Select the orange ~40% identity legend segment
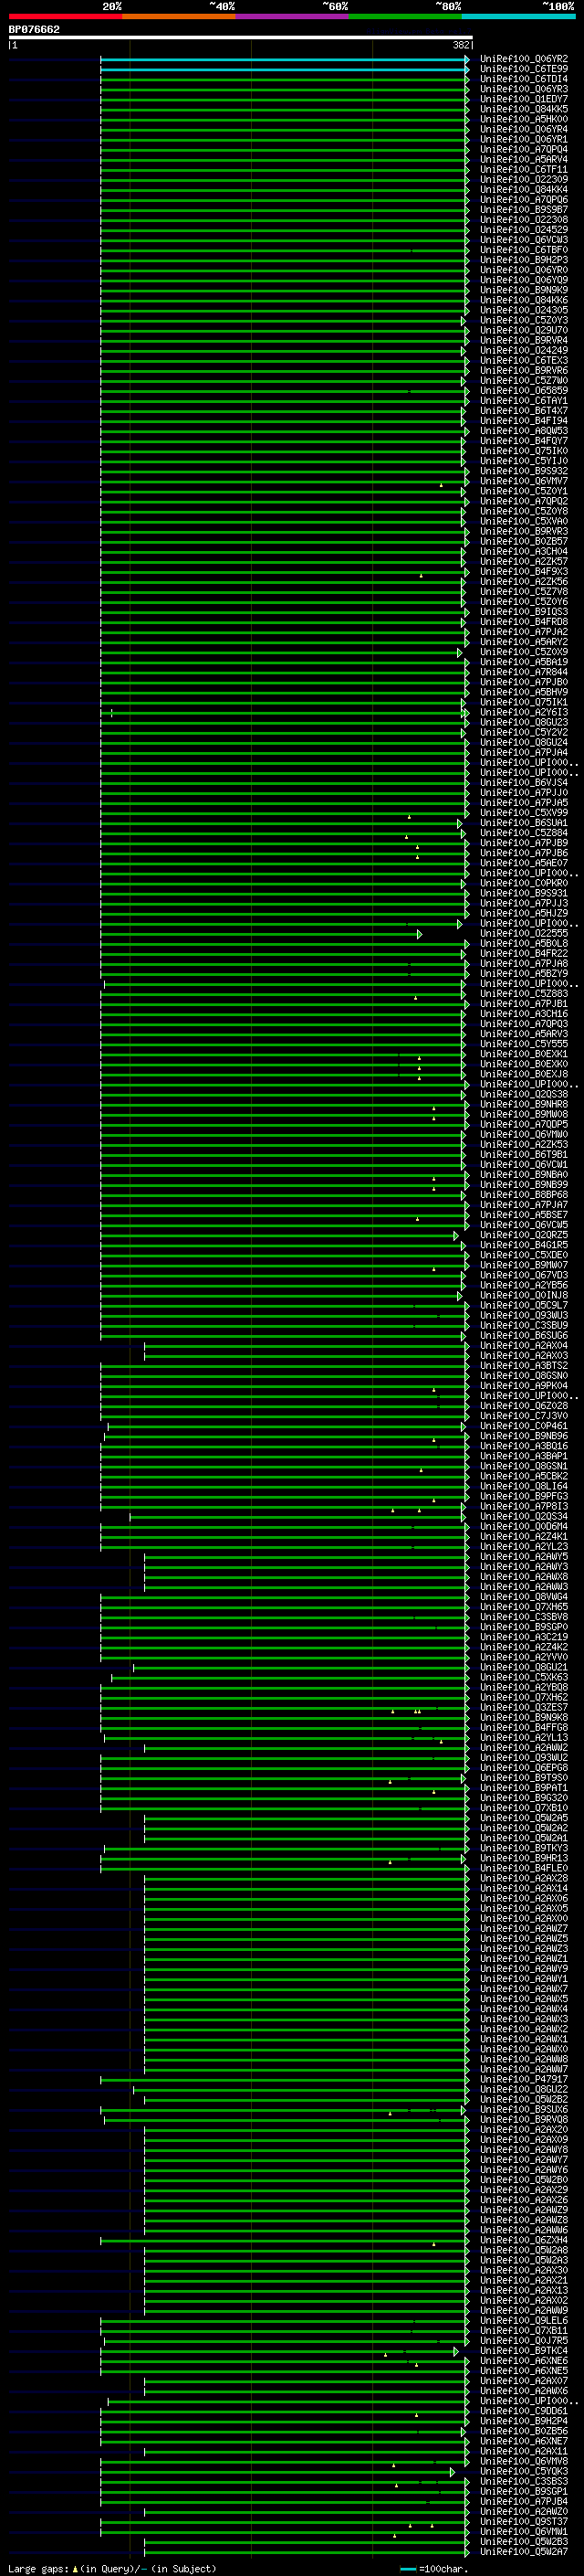The height and width of the screenshot is (2576, 584). pos(179,16)
